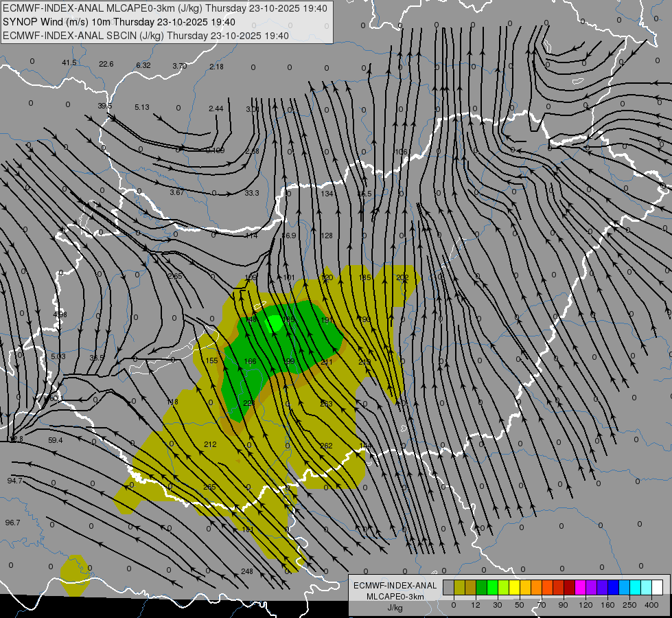
Task: Click the legend tick label 70
Action: pos(542,605)
